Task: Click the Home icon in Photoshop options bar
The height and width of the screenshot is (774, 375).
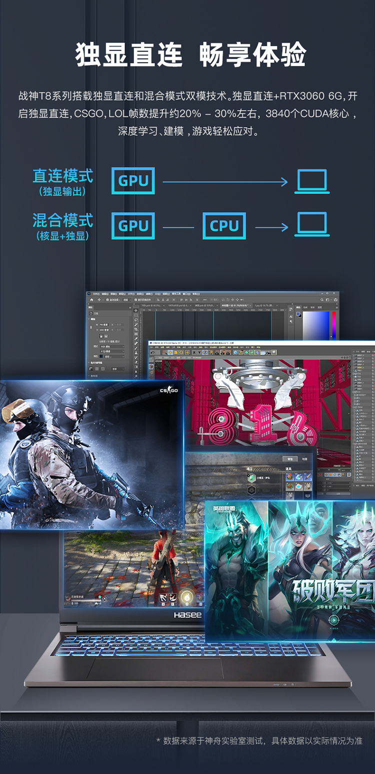Action: coord(91,300)
